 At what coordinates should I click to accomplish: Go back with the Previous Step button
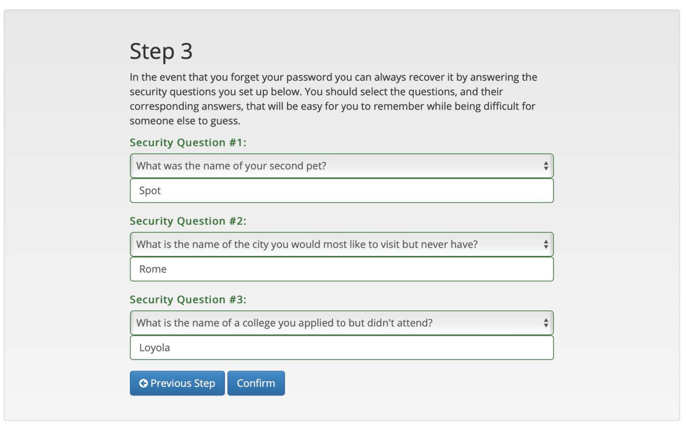177,383
